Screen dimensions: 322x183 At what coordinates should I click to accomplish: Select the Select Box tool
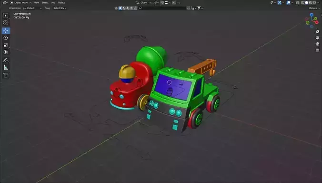[6, 16]
